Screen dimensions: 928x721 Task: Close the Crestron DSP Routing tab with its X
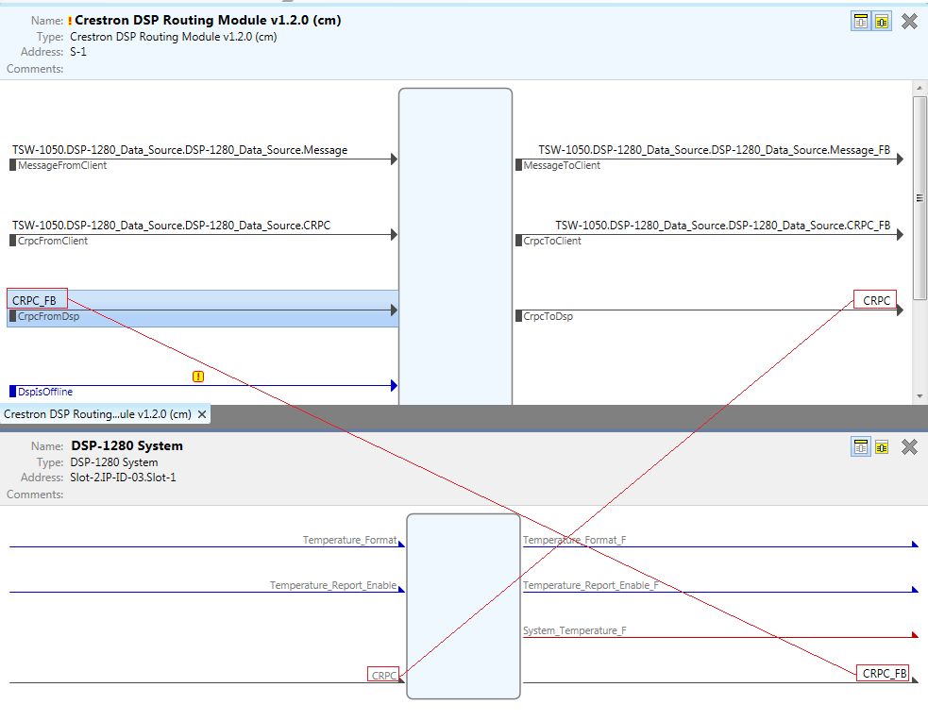202,414
